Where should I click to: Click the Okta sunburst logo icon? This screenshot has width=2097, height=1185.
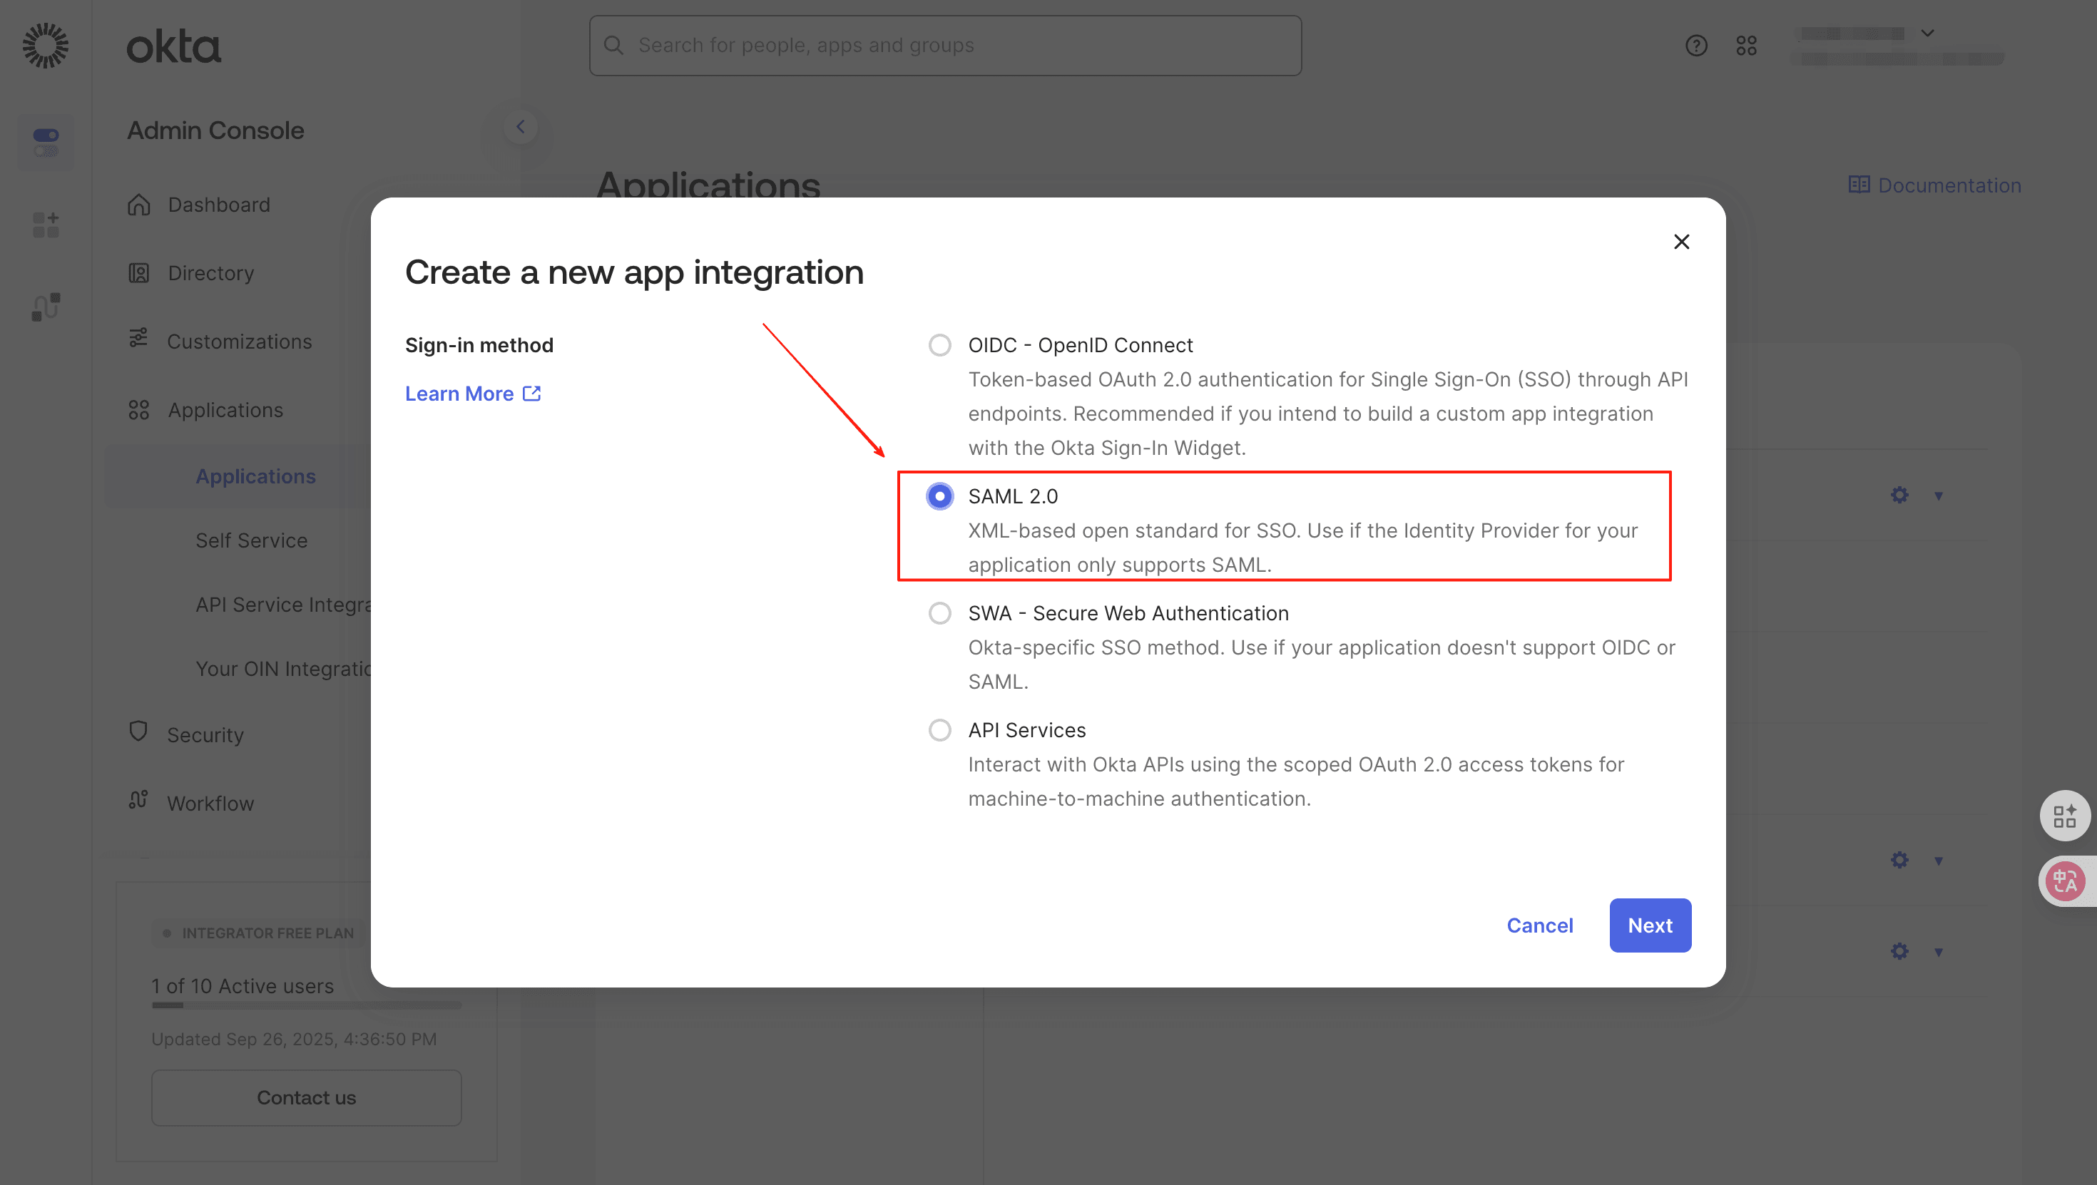point(46,46)
